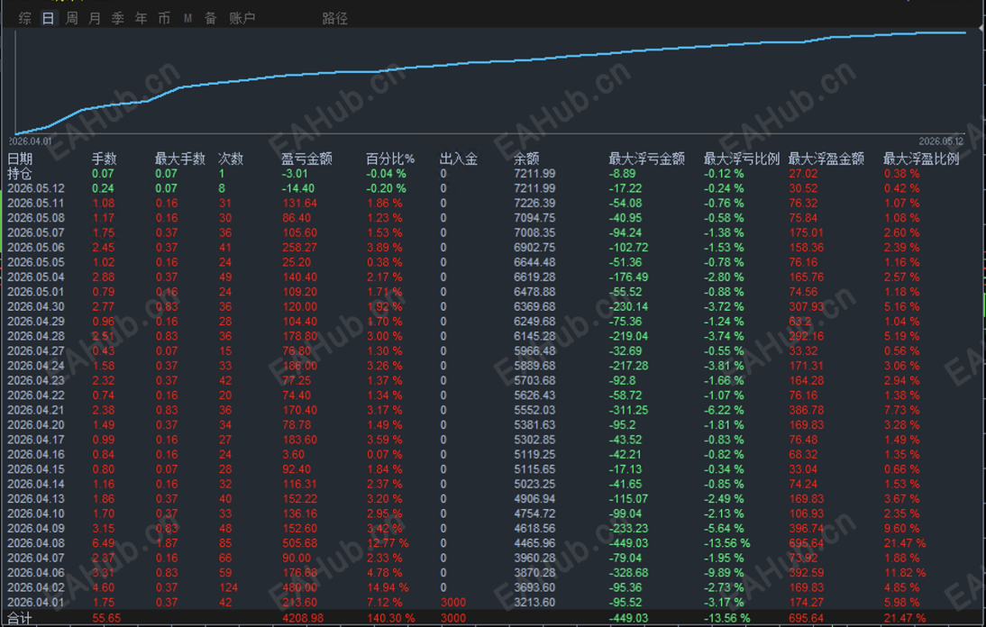Click trade count 124
This screenshot has height=627, width=986.
click(x=228, y=587)
